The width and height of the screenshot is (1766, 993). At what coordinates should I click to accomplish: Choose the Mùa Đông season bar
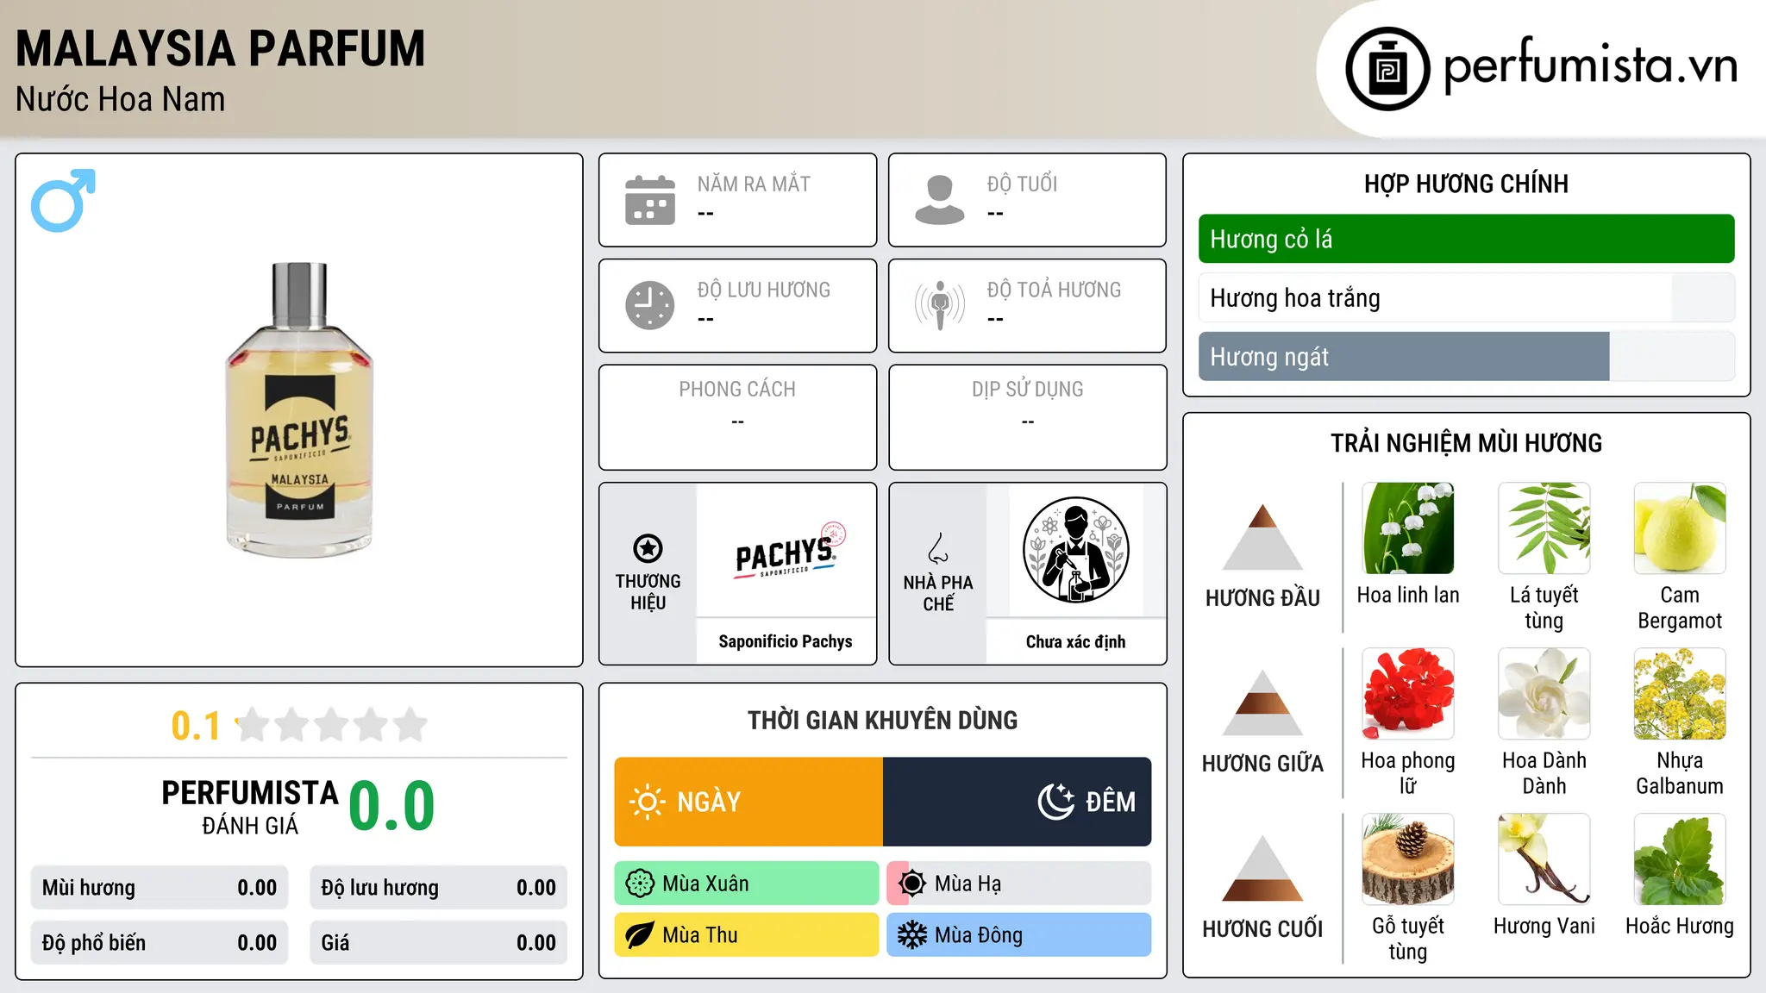(x=1019, y=935)
